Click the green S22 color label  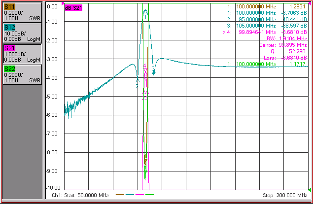point(9,69)
